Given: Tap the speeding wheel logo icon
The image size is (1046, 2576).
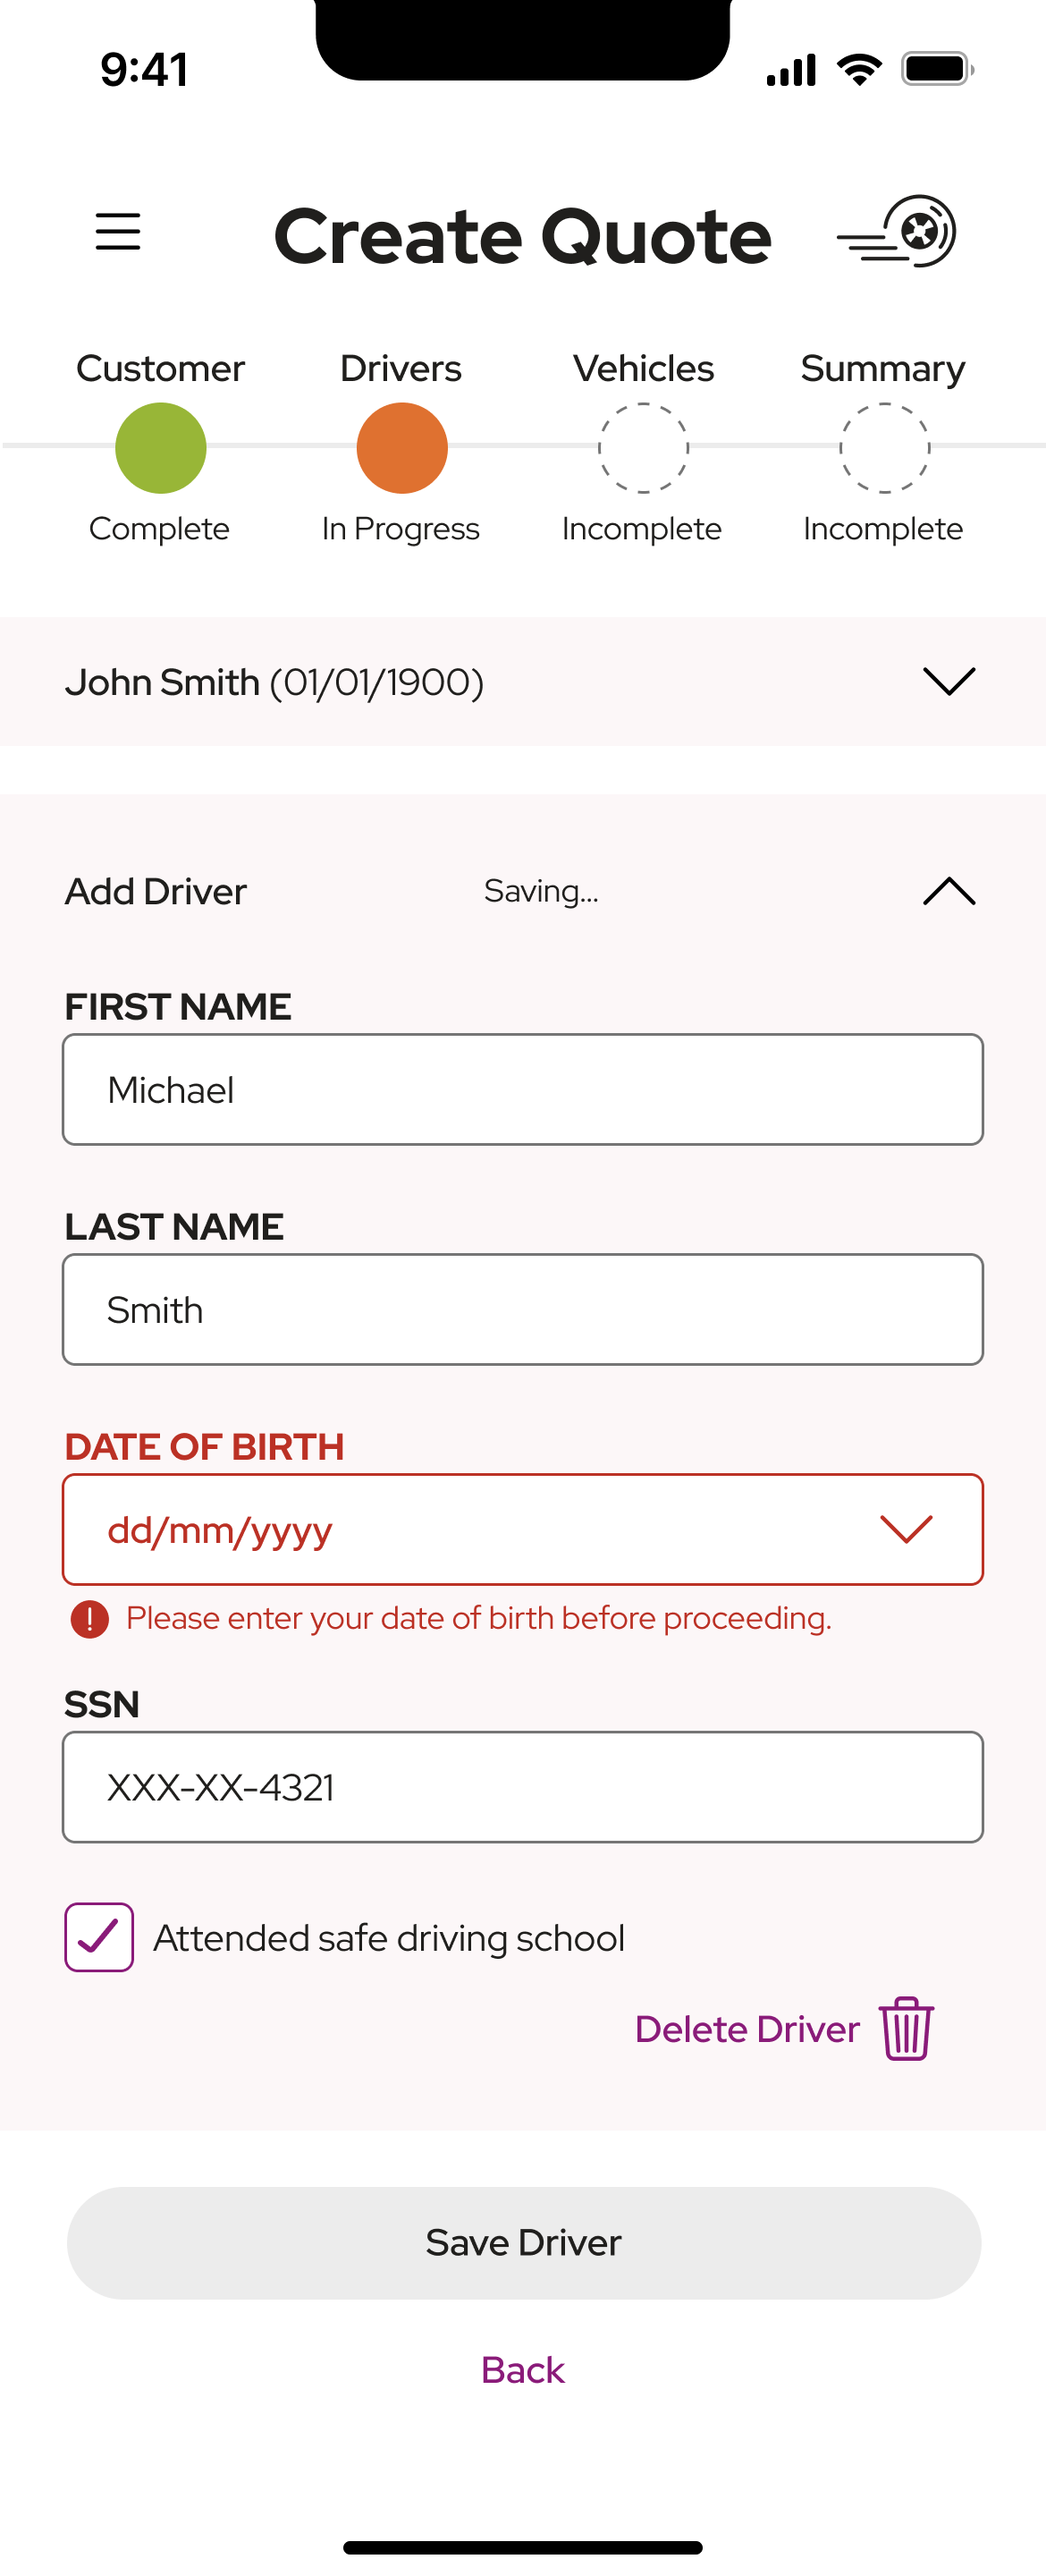Looking at the screenshot, I should coord(898,232).
